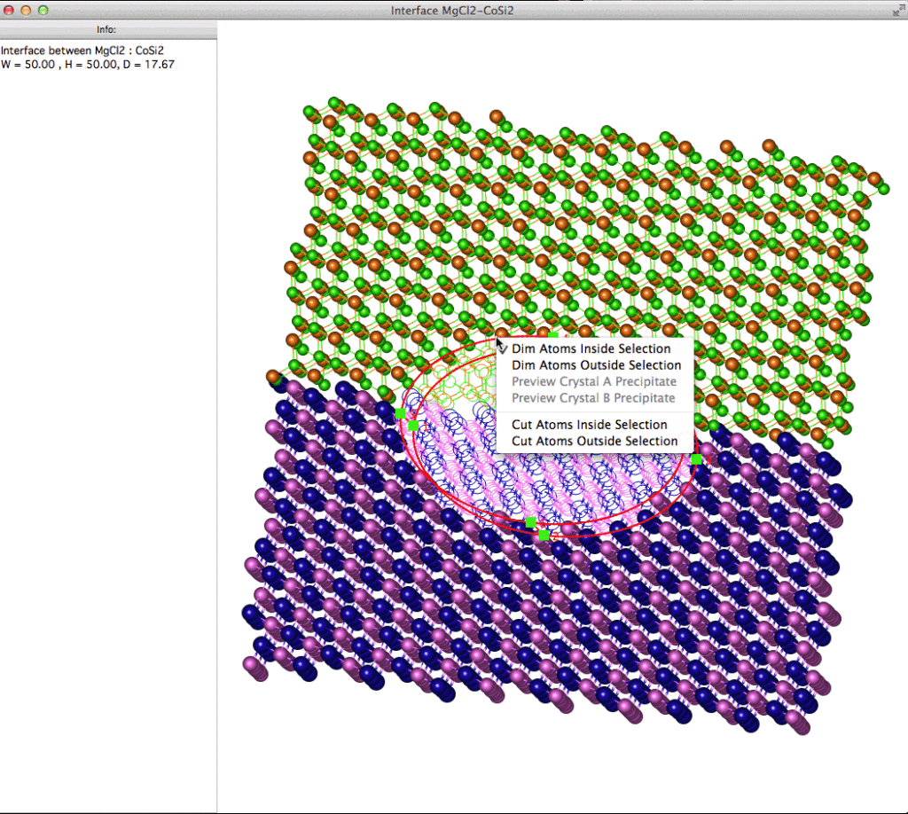Click the W, H, D dimensions text line

coord(88,64)
